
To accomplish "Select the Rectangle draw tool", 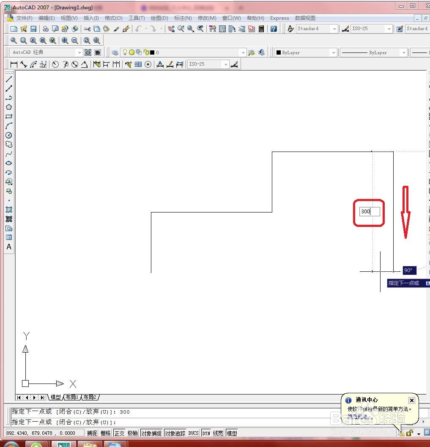I will pyautogui.click(x=9, y=116).
